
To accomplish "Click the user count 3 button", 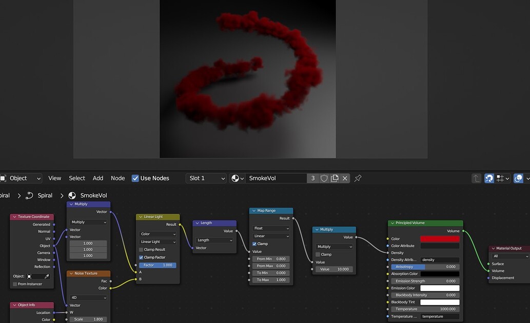I will [312, 178].
